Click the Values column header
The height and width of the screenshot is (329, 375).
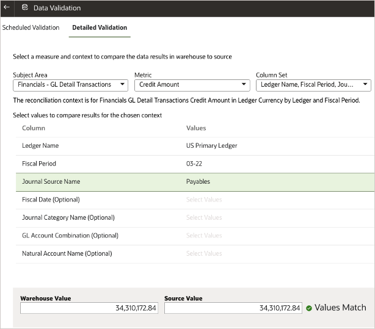[x=196, y=128]
